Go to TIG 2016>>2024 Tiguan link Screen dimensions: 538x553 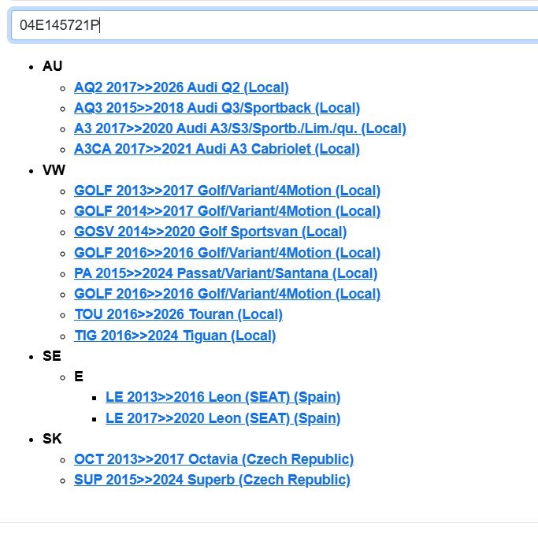coord(175,336)
